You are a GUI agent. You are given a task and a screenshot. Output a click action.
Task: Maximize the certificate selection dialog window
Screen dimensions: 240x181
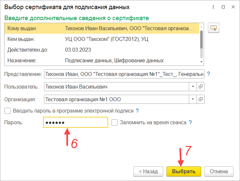(x=223, y=6)
